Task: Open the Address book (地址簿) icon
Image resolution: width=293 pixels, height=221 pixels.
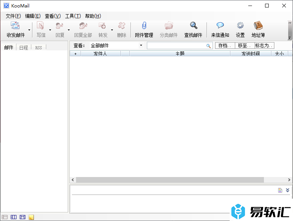Action: coord(258,25)
